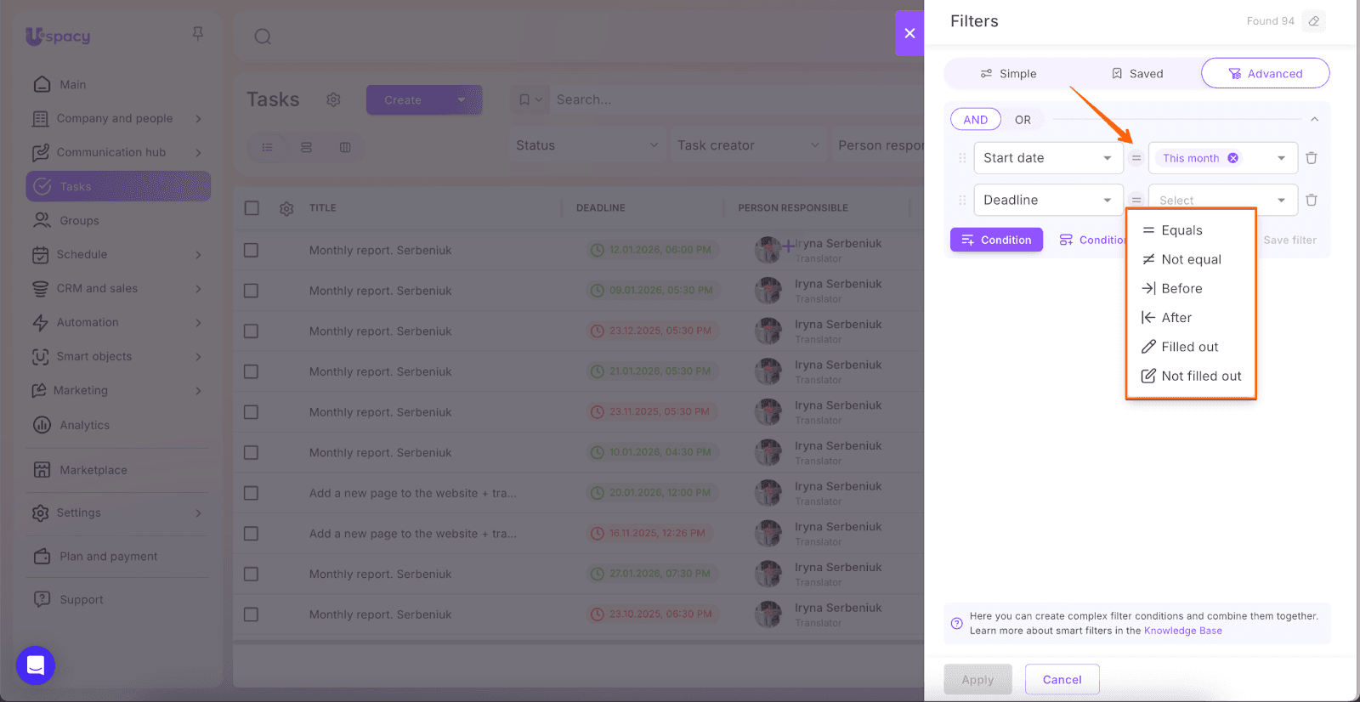Open the chat widget bubble
1360x702 pixels.
pos(36,665)
